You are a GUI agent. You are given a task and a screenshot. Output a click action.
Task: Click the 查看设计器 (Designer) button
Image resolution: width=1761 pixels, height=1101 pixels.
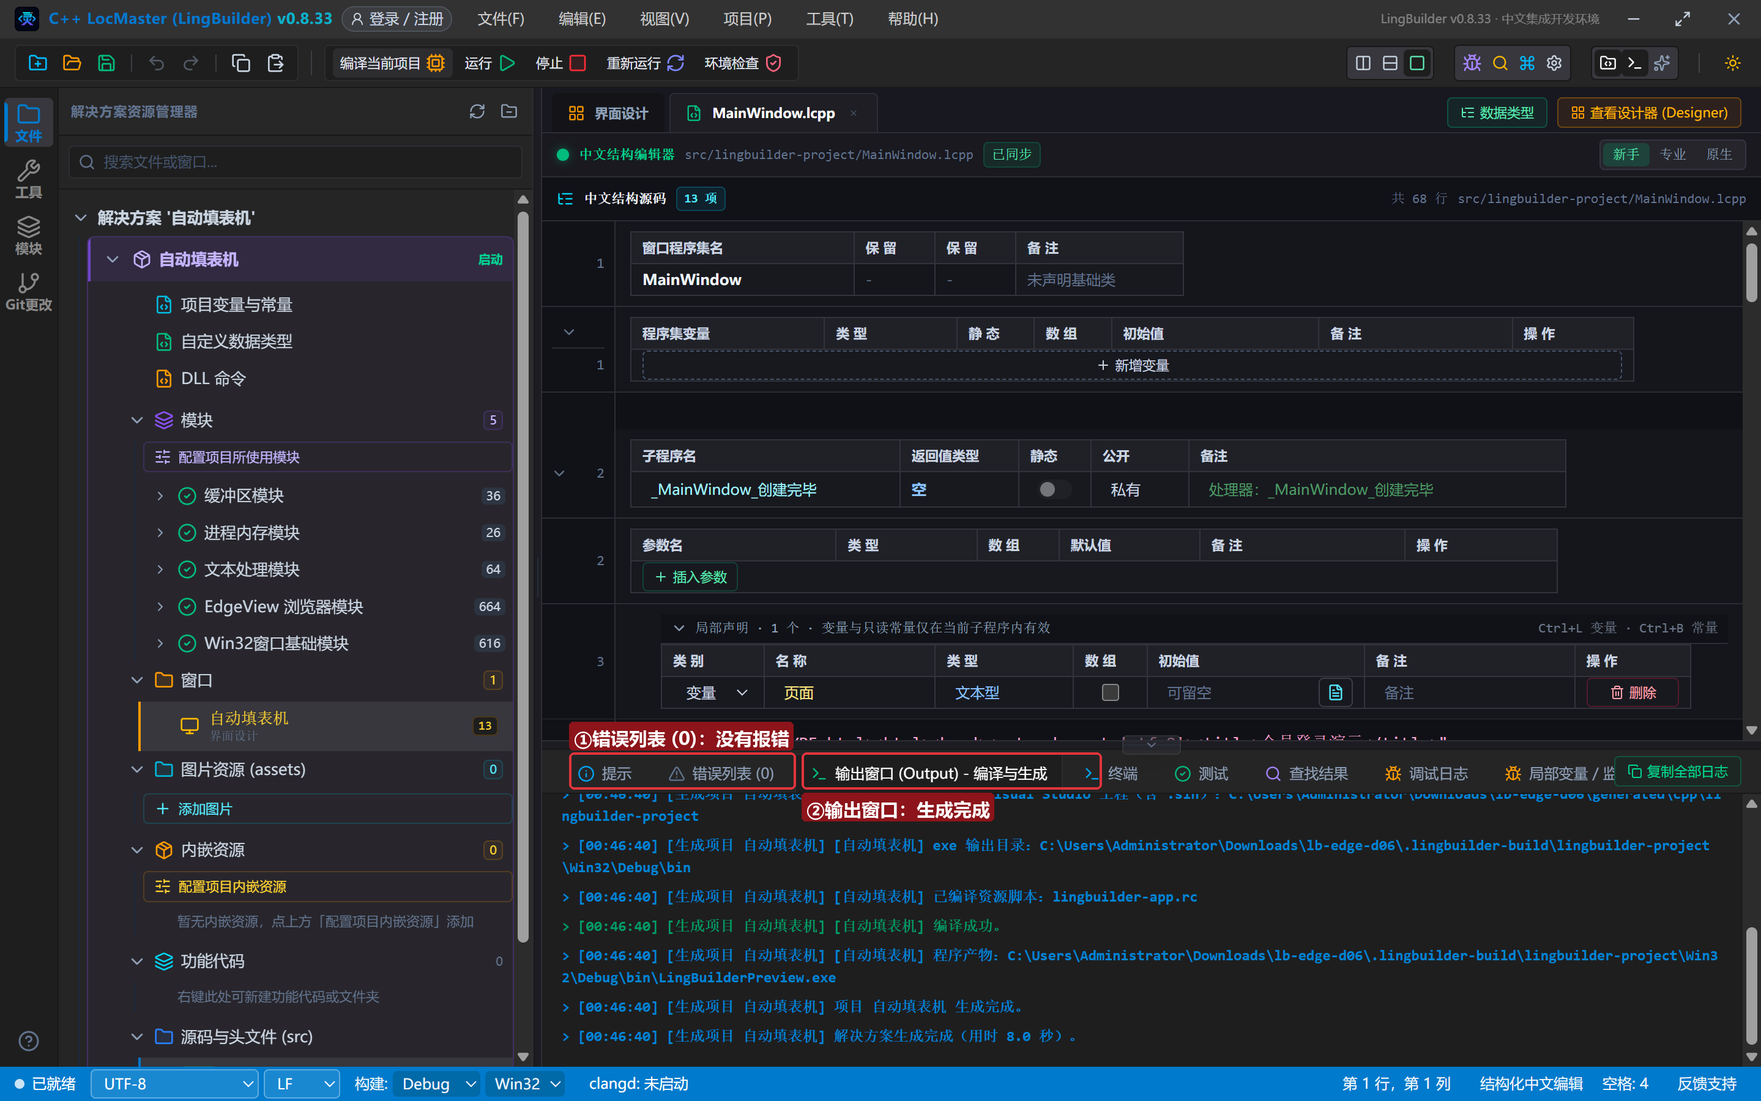[x=1648, y=113]
